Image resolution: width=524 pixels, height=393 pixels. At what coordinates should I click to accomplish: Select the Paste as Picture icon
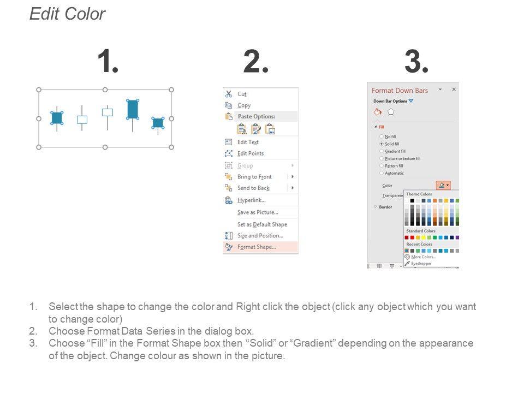pos(270,129)
